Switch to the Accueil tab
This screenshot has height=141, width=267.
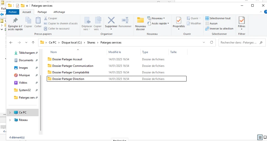click(x=27, y=12)
